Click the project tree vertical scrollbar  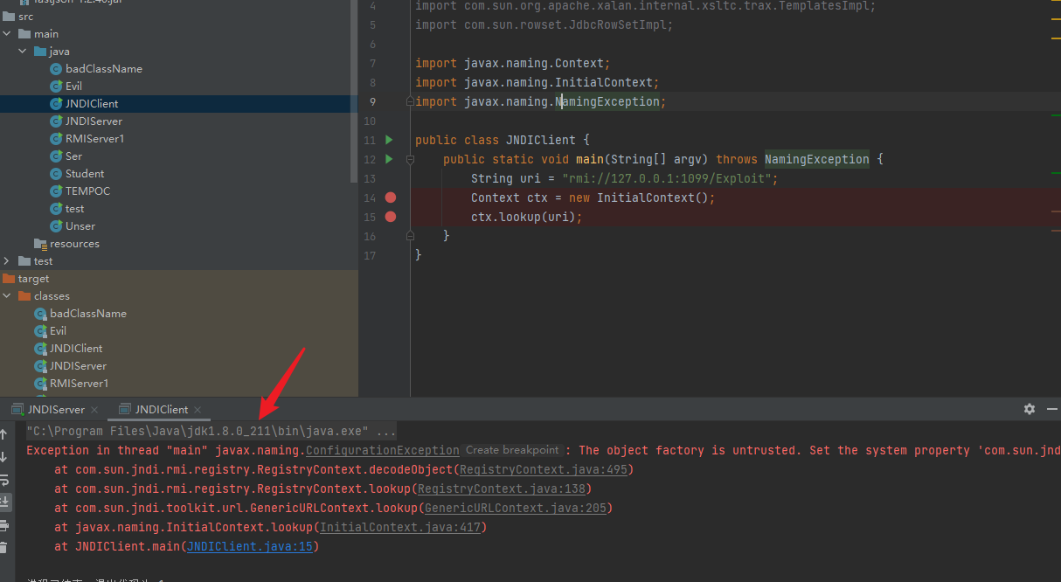click(x=353, y=92)
